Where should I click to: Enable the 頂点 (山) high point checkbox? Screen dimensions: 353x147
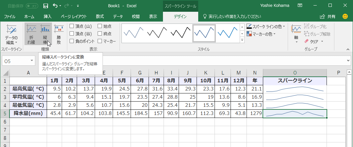point(72,26)
